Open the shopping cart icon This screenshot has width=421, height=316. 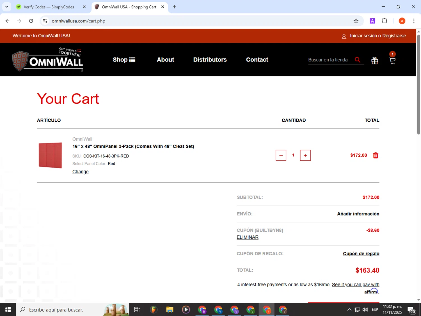click(x=392, y=61)
